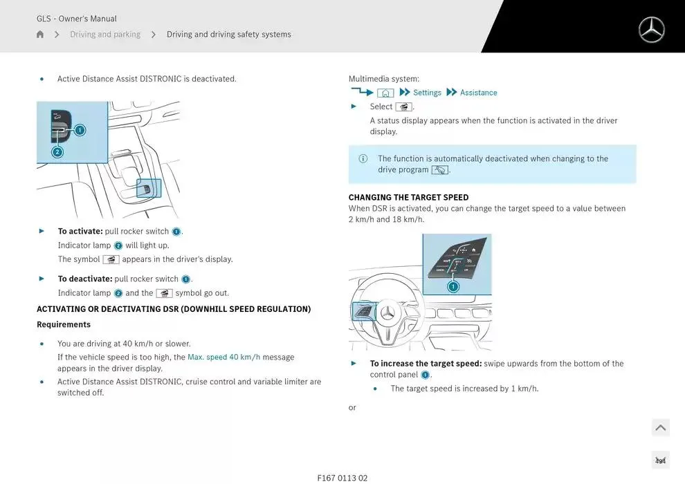Click 'You are driving at 40 km/h or slower.'
Screen dimensions: 685x484
124,344
